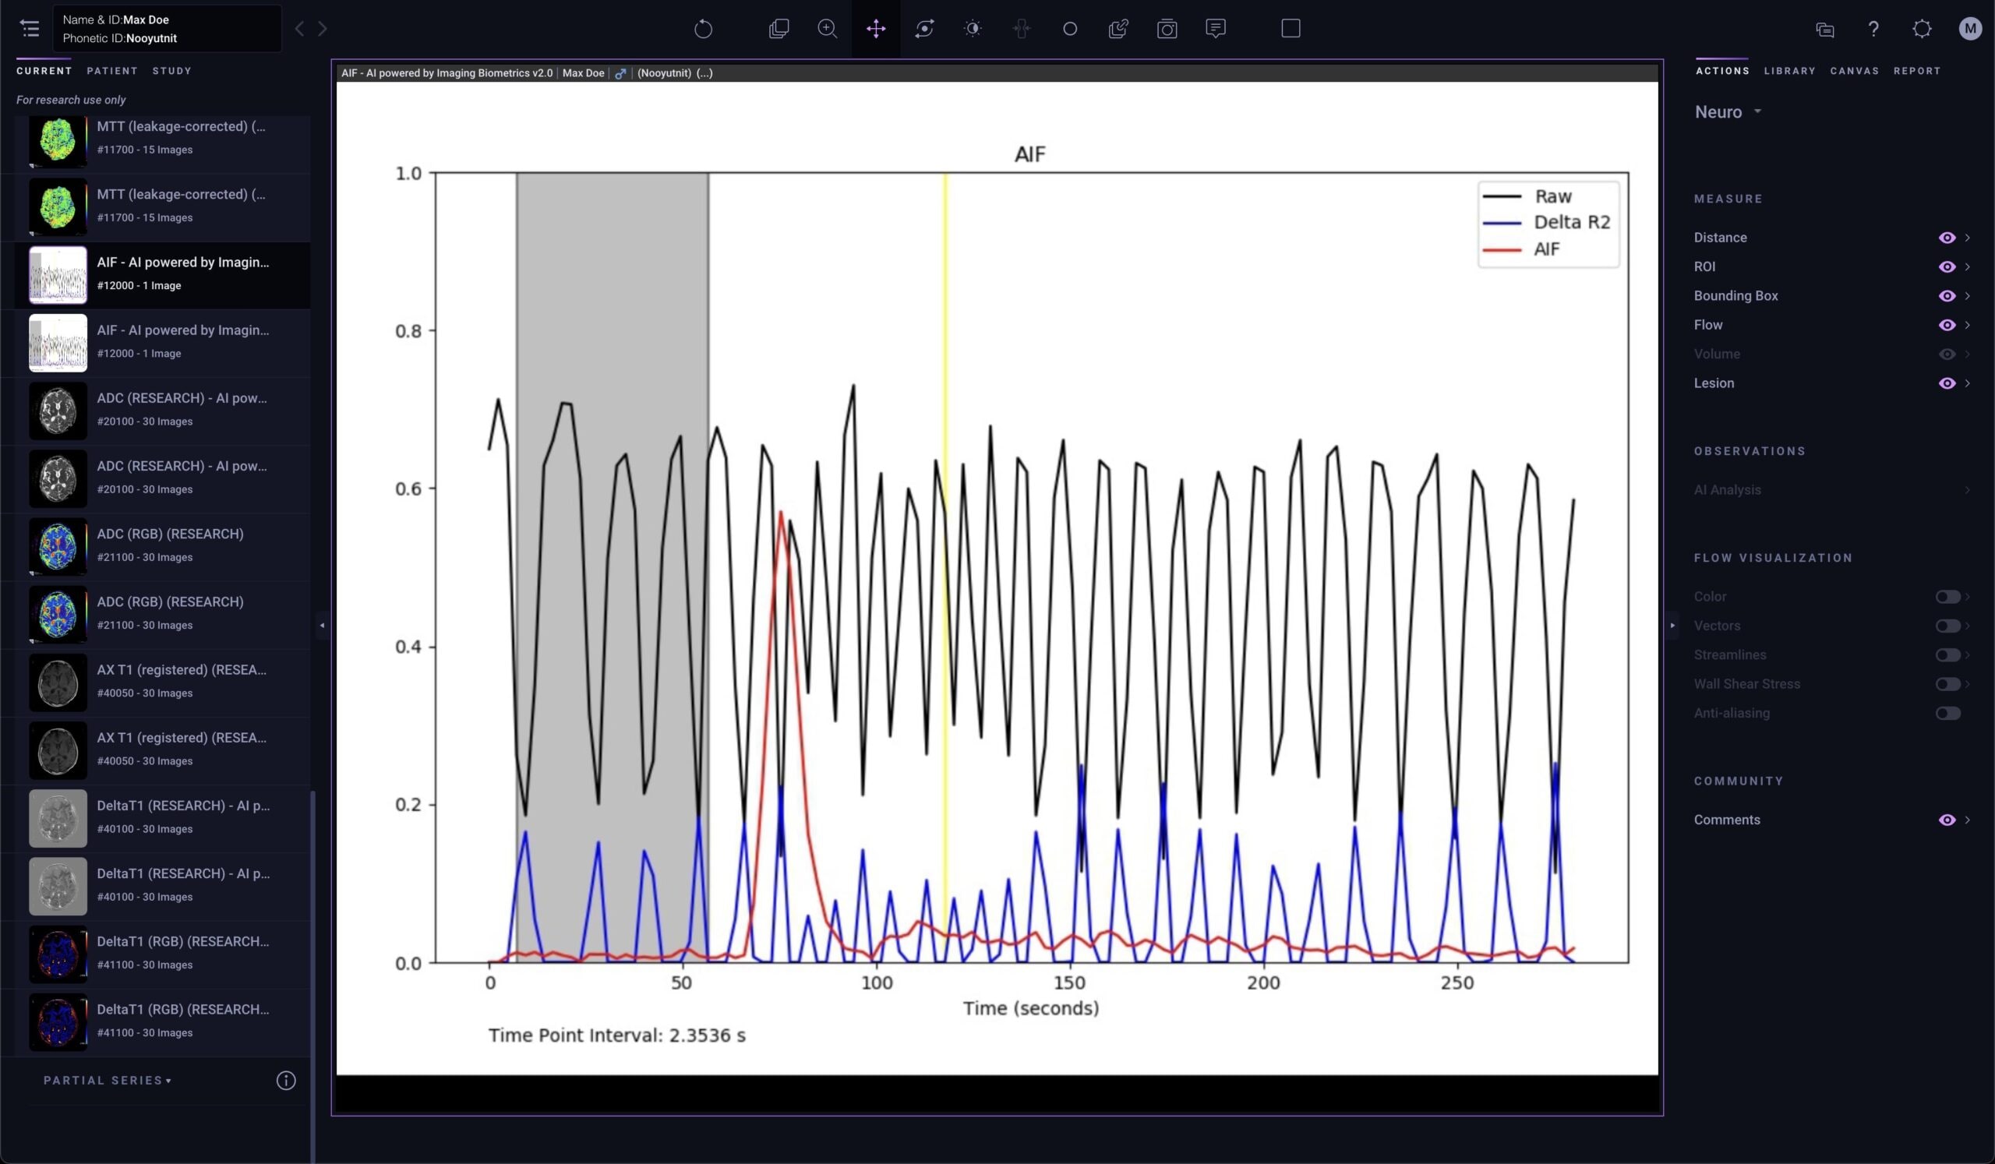Toggle Bounding Box visibility eye
Image resolution: width=1995 pixels, height=1164 pixels.
pos(1947,296)
